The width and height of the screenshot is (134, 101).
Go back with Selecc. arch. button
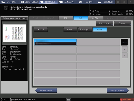tap(46, 91)
